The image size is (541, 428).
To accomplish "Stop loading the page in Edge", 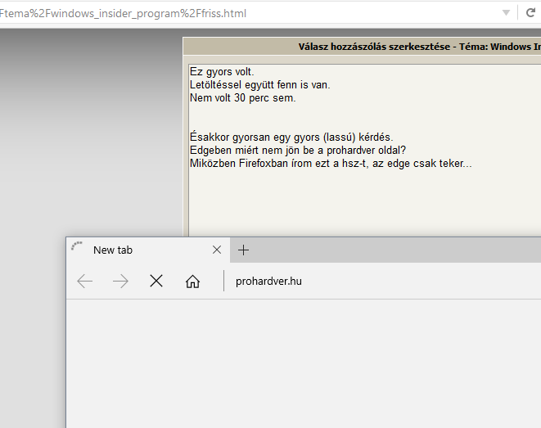I will click(156, 281).
